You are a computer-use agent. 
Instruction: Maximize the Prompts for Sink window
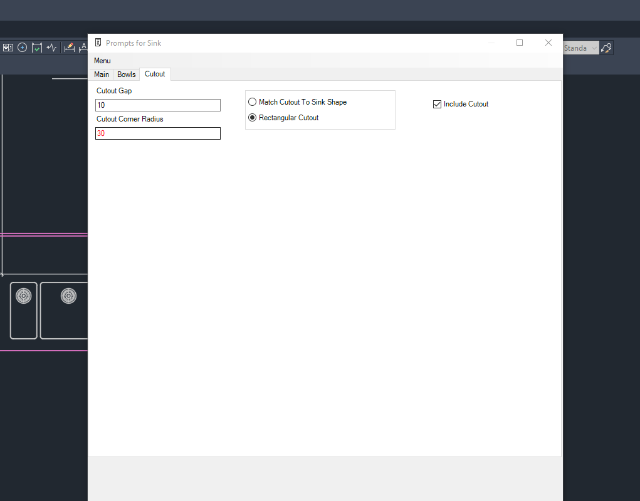(520, 43)
